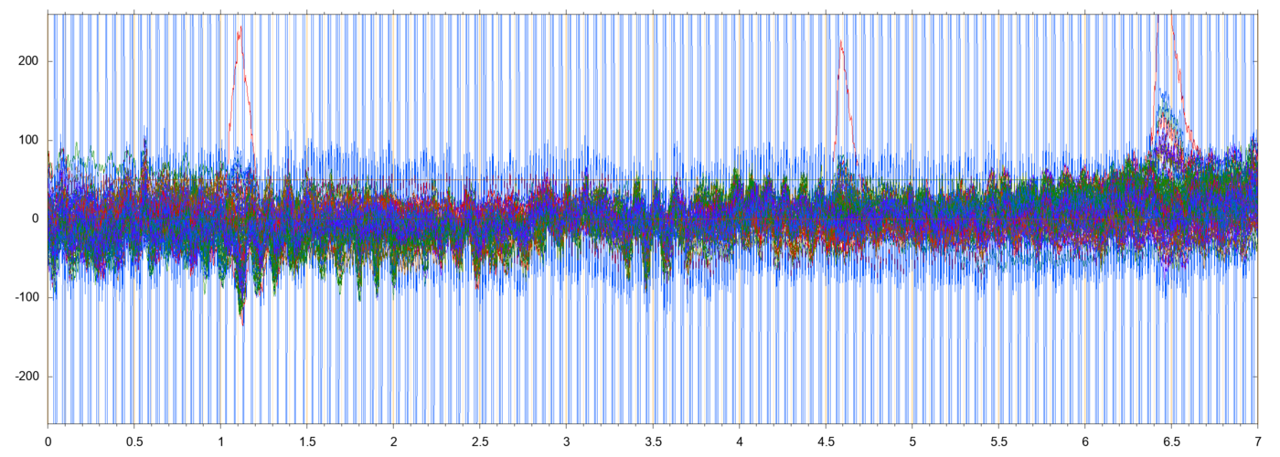The height and width of the screenshot is (457, 1280).
Task: Click the x-axis label 3.5
Action: (653, 441)
